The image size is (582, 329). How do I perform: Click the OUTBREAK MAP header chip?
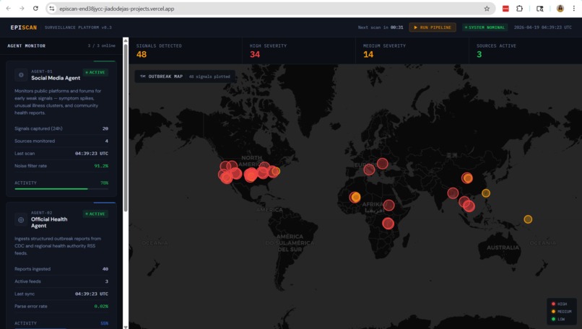pyautogui.click(x=185, y=76)
